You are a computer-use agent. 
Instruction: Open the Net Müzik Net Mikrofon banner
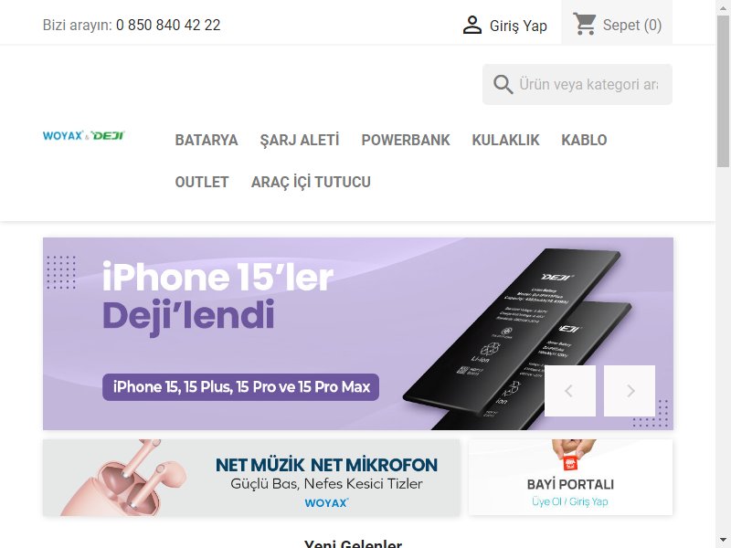pyautogui.click(x=251, y=478)
